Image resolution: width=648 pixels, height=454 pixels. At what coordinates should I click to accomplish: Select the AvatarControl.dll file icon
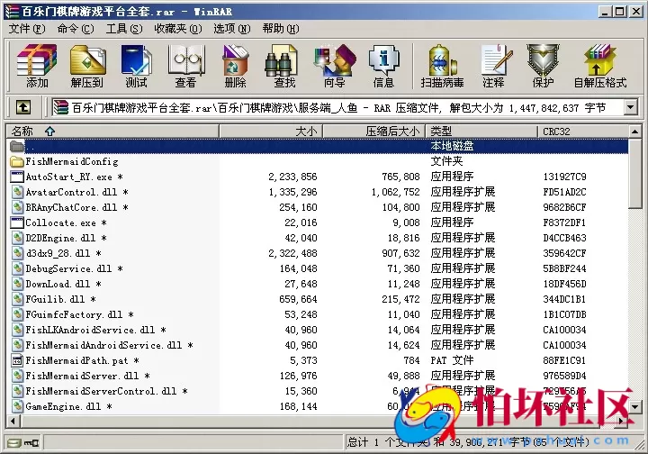[16, 192]
